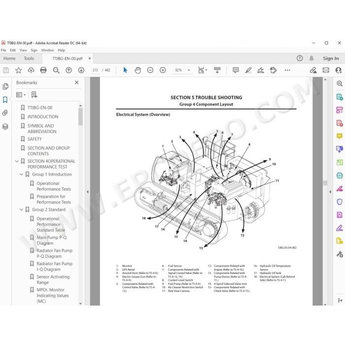Add a sticky note comment
The height and width of the screenshot is (345, 345).
pos(236,70)
